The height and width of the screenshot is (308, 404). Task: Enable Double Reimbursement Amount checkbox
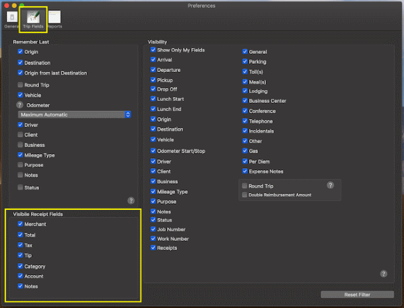point(244,195)
